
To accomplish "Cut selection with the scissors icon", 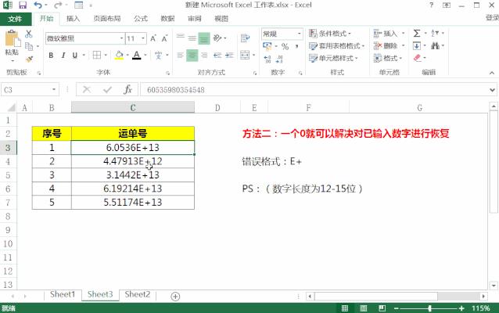I will pyautogui.click(x=29, y=34).
